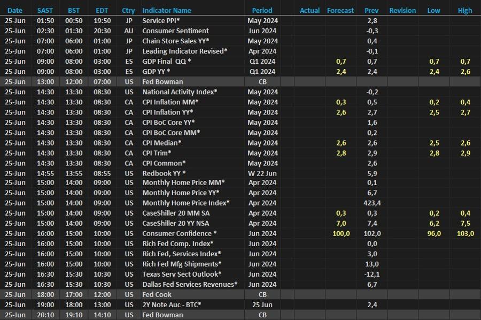This screenshot has height=320, width=481.
Task: Select CPI Trim* indicator cell
Action: point(157,153)
